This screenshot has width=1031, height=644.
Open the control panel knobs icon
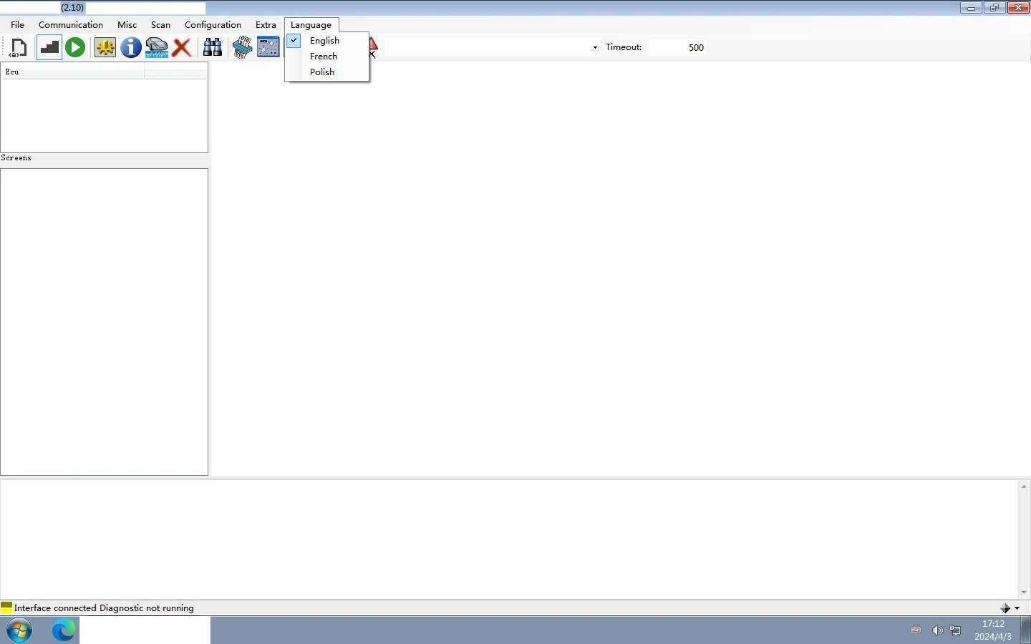pyautogui.click(x=268, y=48)
